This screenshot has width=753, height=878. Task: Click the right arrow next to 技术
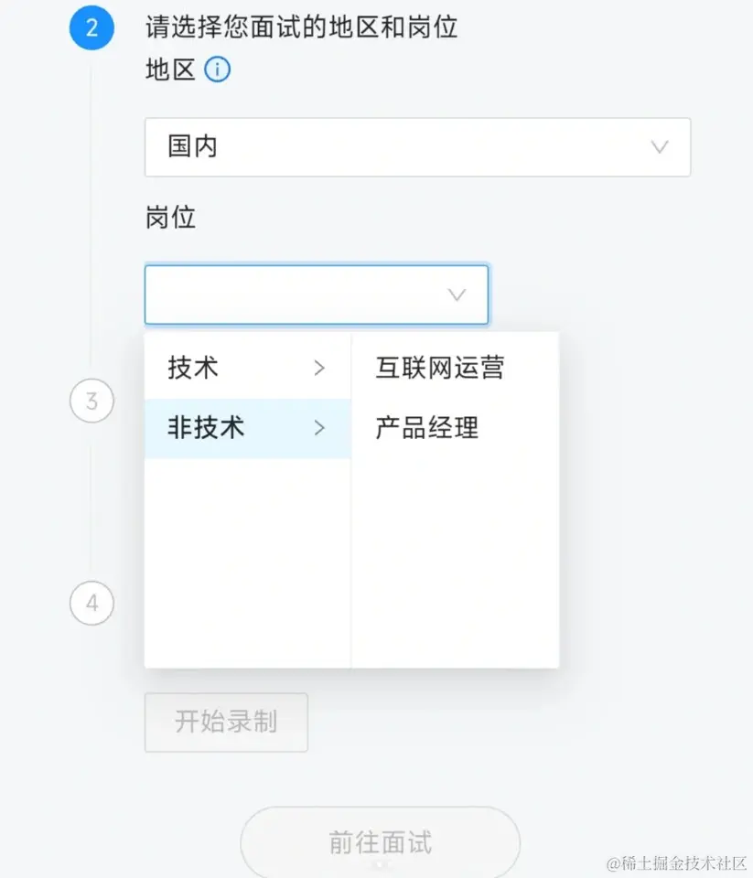(319, 368)
